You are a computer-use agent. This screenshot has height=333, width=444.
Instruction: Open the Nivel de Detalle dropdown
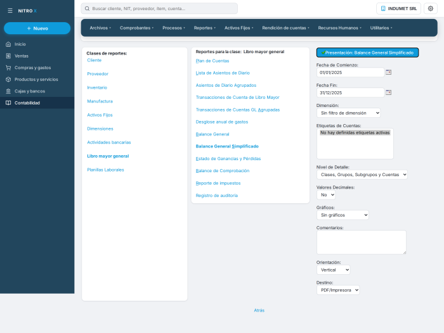pos(362,175)
